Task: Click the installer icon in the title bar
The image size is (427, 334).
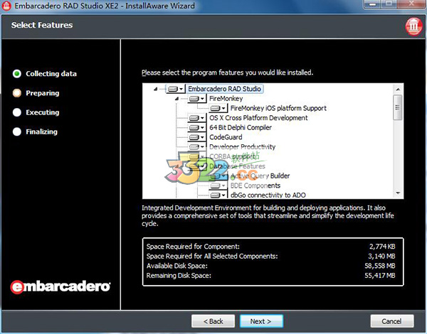Action: coord(6,6)
